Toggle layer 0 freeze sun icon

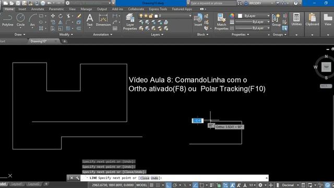point(146,16)
